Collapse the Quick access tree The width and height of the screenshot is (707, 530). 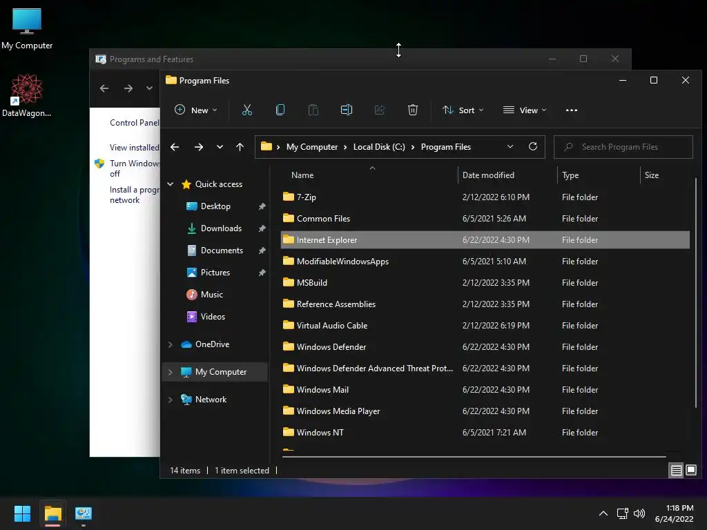(171, 184)
